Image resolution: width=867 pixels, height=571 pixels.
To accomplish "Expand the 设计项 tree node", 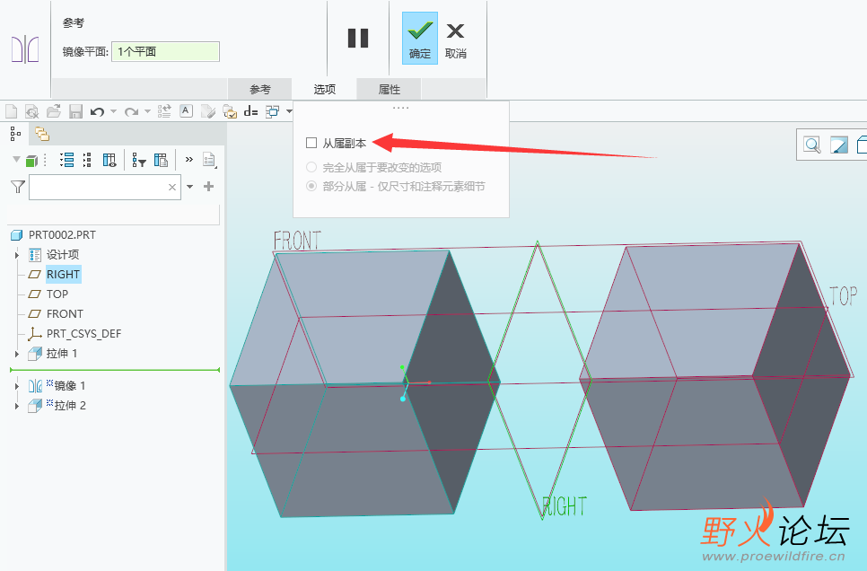I will click(x=16, y=254).
